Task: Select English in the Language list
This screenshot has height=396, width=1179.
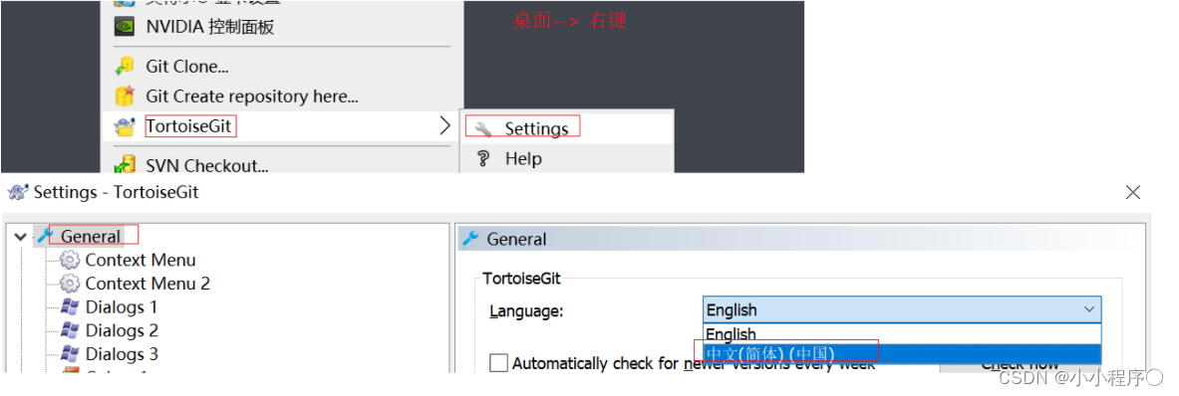Action: (x=902, y=333)
